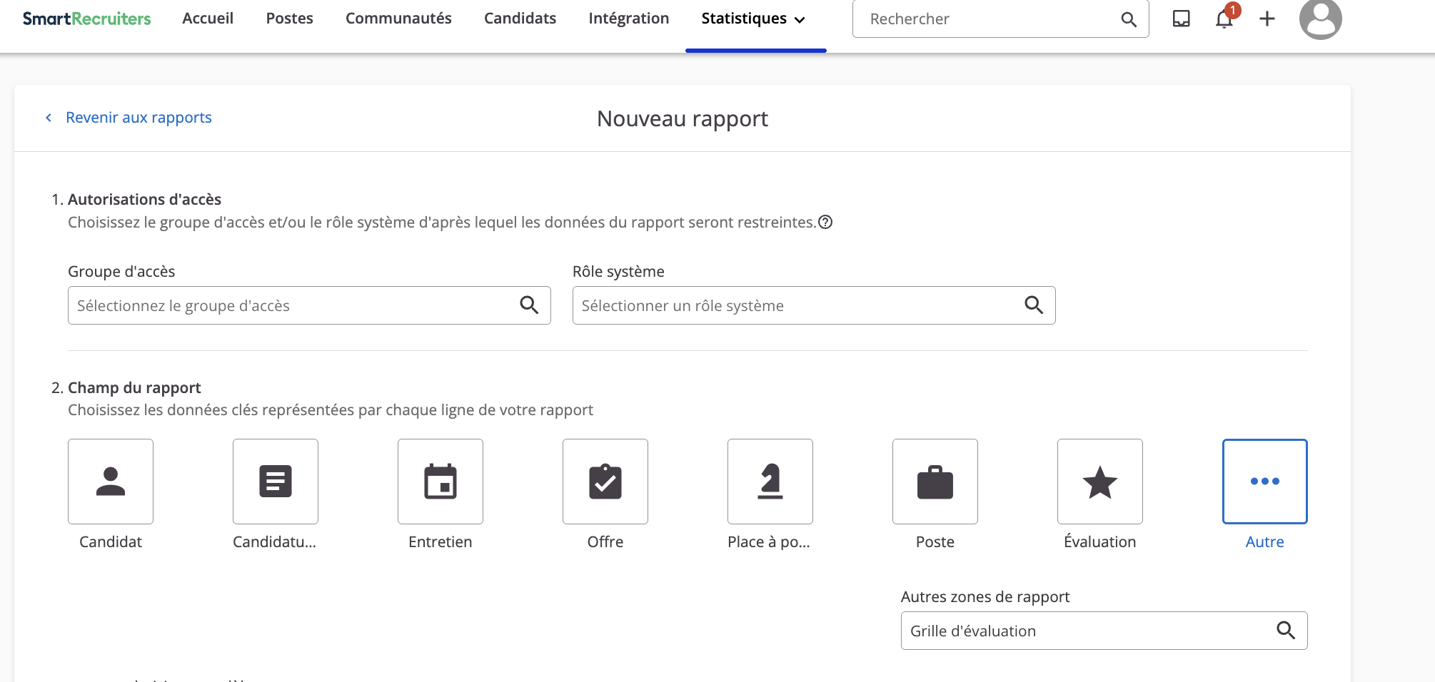Select the Offre clipboard tile
Image resolution: width=1435 pixels, height=682 pixels.
click(x=605, y=482)
